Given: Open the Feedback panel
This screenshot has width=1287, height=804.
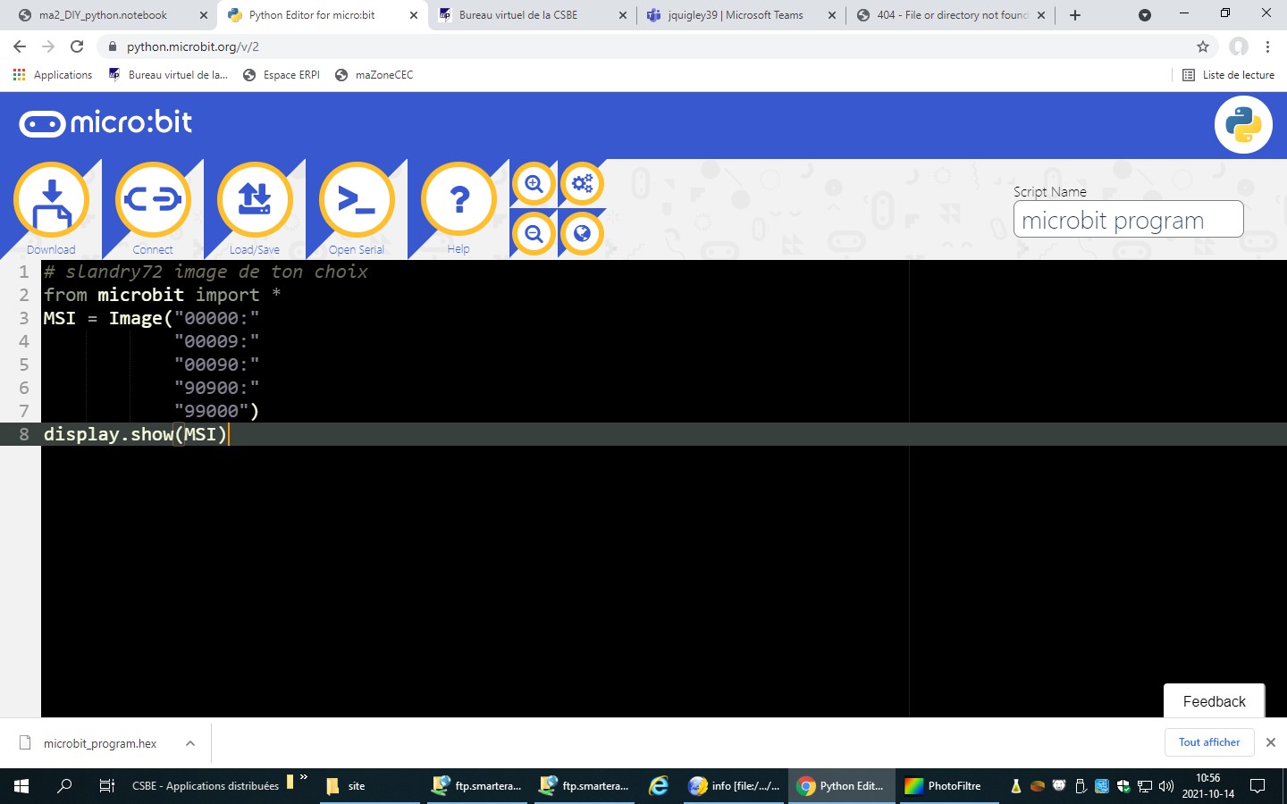Looking at the screenshot, I should click(1214, 701).
